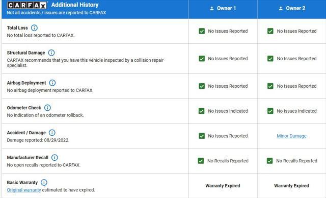Image resolution: width=326 pixels, height=198 pixels.
Task: Click Owner 1 Total Loss green checkmark
Action: coord(202,31)
